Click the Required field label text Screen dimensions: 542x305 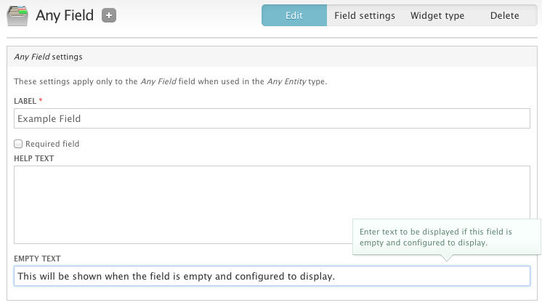click(52, 144)
